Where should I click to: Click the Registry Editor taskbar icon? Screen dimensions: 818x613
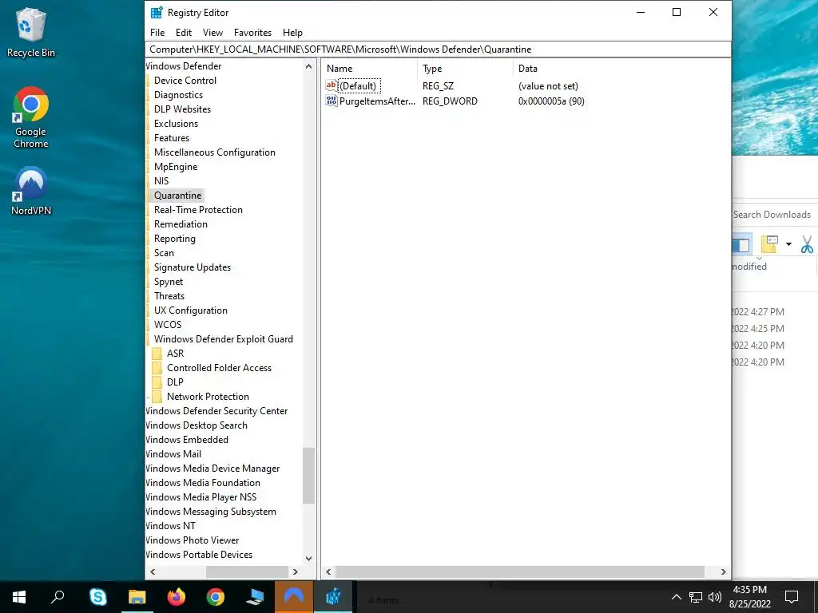[x=333, y=597]
